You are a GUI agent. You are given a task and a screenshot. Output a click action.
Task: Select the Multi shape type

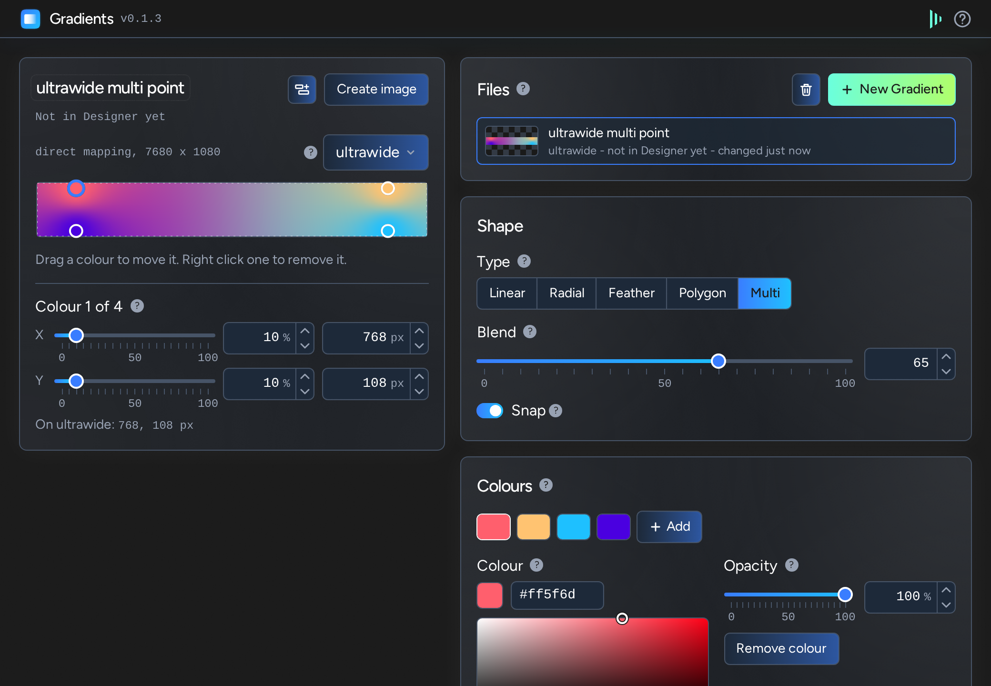pyautogui.click(x=765, y=293)
